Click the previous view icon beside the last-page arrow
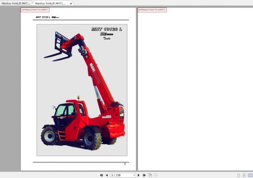 (x=150, y=175)
